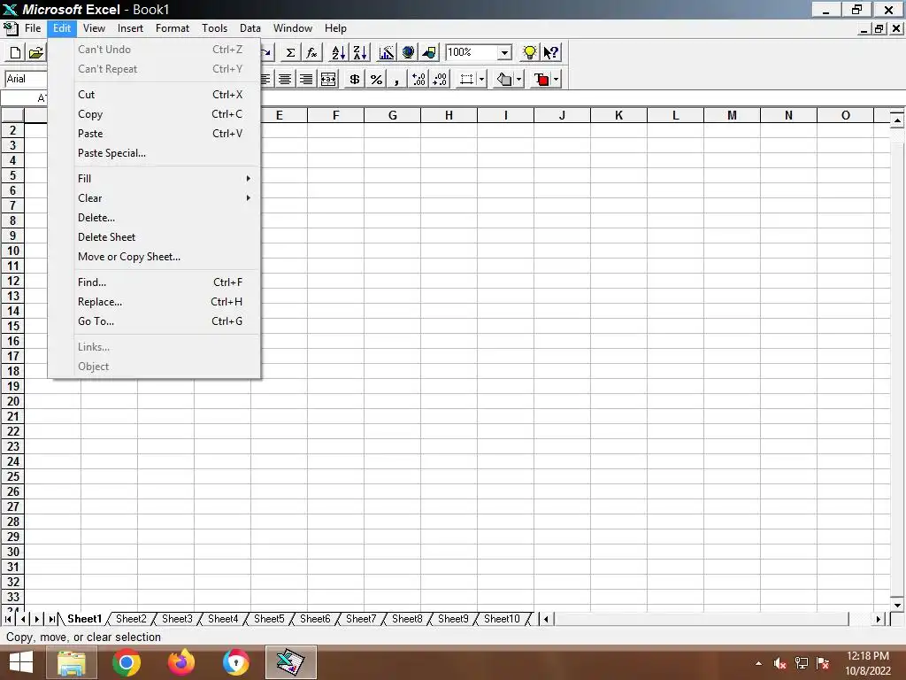
Task: Open the Fill Color dropdown arrow
Action: pyautogui.click(x=519, y=79)
